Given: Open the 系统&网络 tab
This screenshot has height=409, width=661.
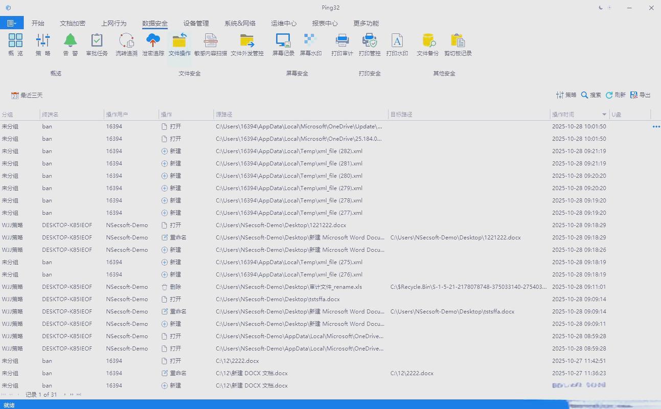Looking at the screenshot, I should pos(240,23).
